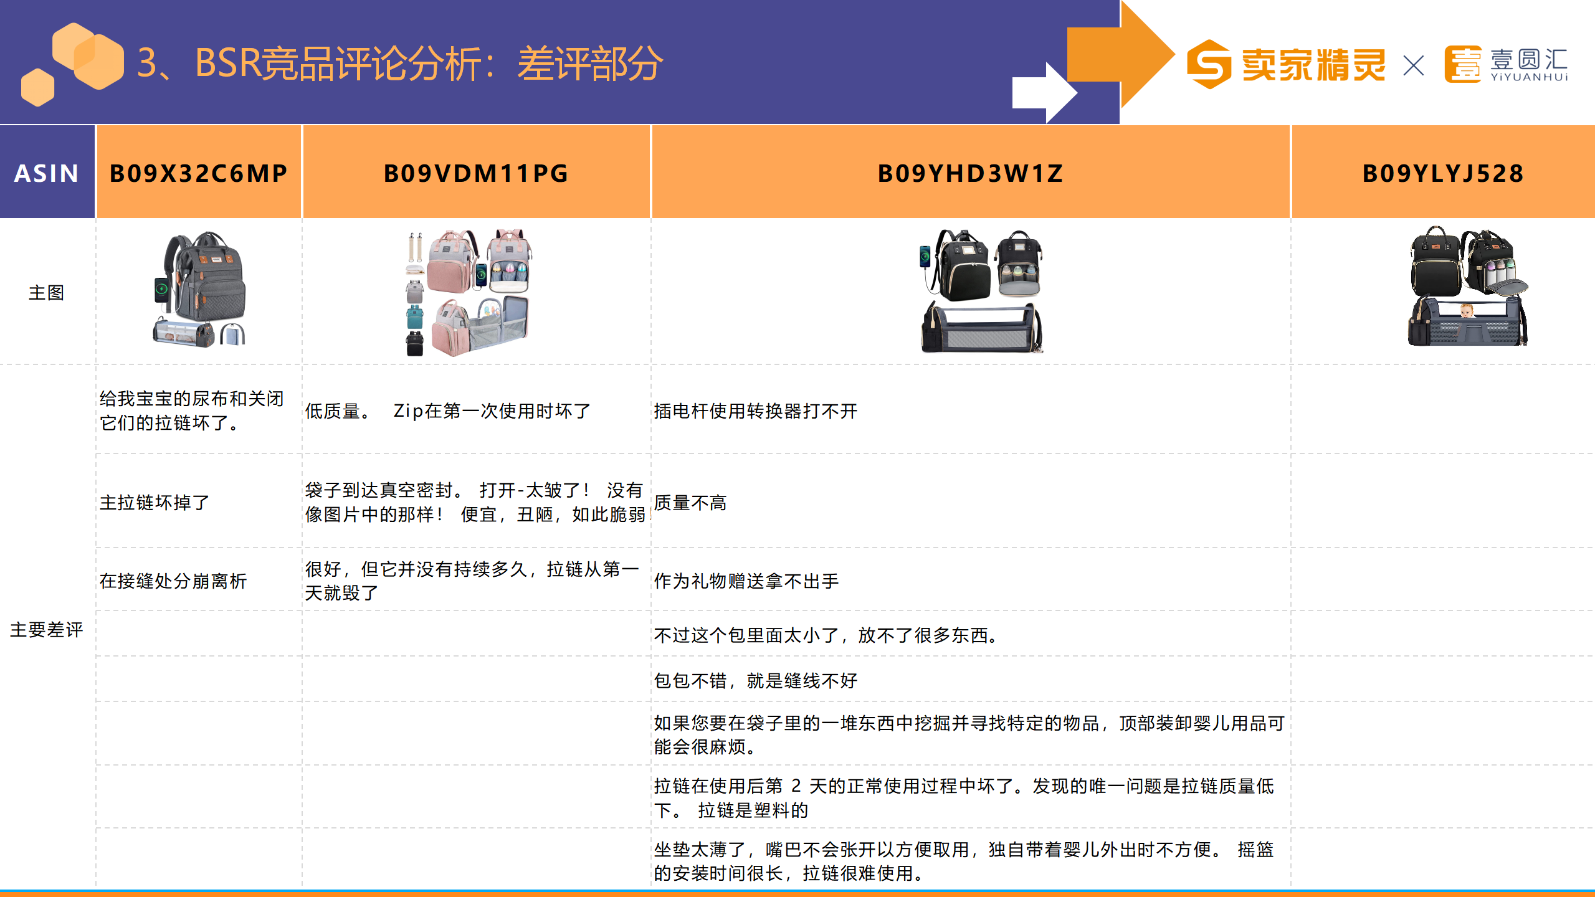Select review 很好，但它并没有持续多久
This screenshot has width=1595, height=897.
pyautogui.click(x=472, y=580)
